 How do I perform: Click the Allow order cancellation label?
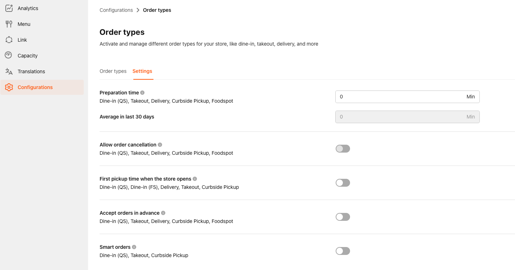(x=128, y=145)
